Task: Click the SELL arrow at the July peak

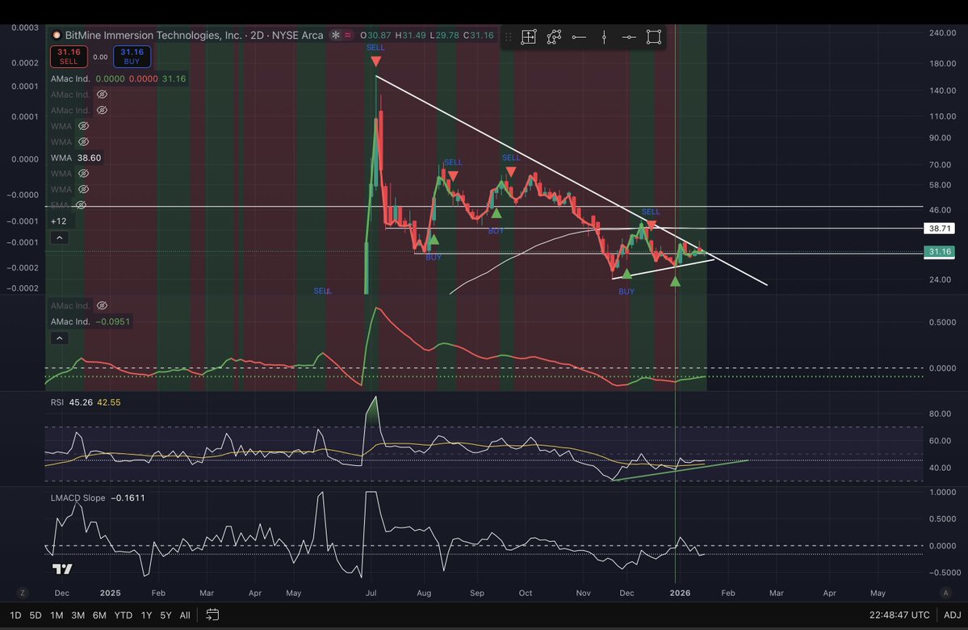Action: pyautogui.click(x=375, y=61)
